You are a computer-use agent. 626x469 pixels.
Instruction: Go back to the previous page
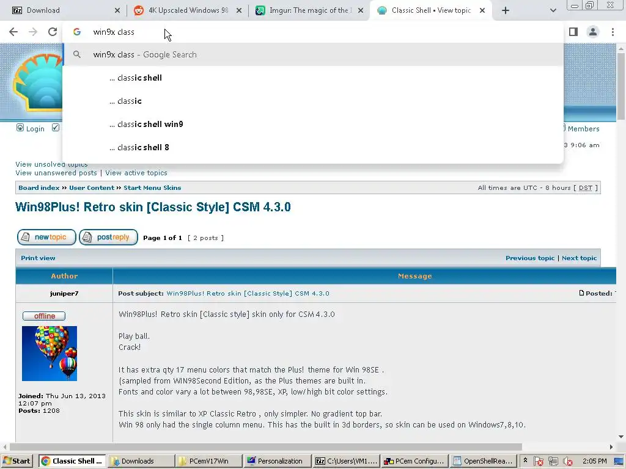[13, 32]
